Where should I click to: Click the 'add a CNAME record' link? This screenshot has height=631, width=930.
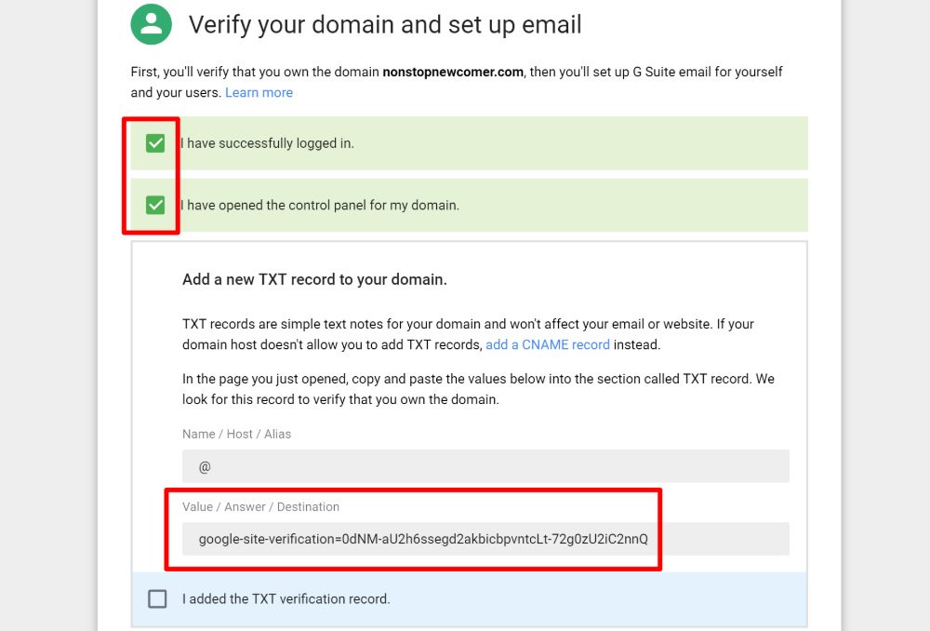point(547,344)
